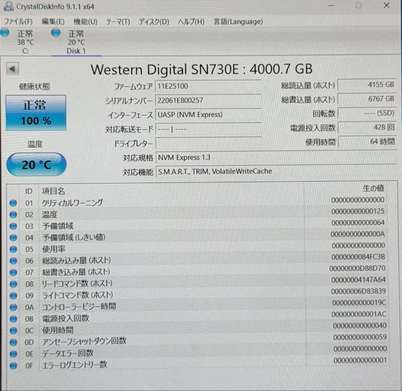Viewport: 402px width, 391px height.
Task: Click the 電源投入回数 label in info panel
Action: [313, 128]
